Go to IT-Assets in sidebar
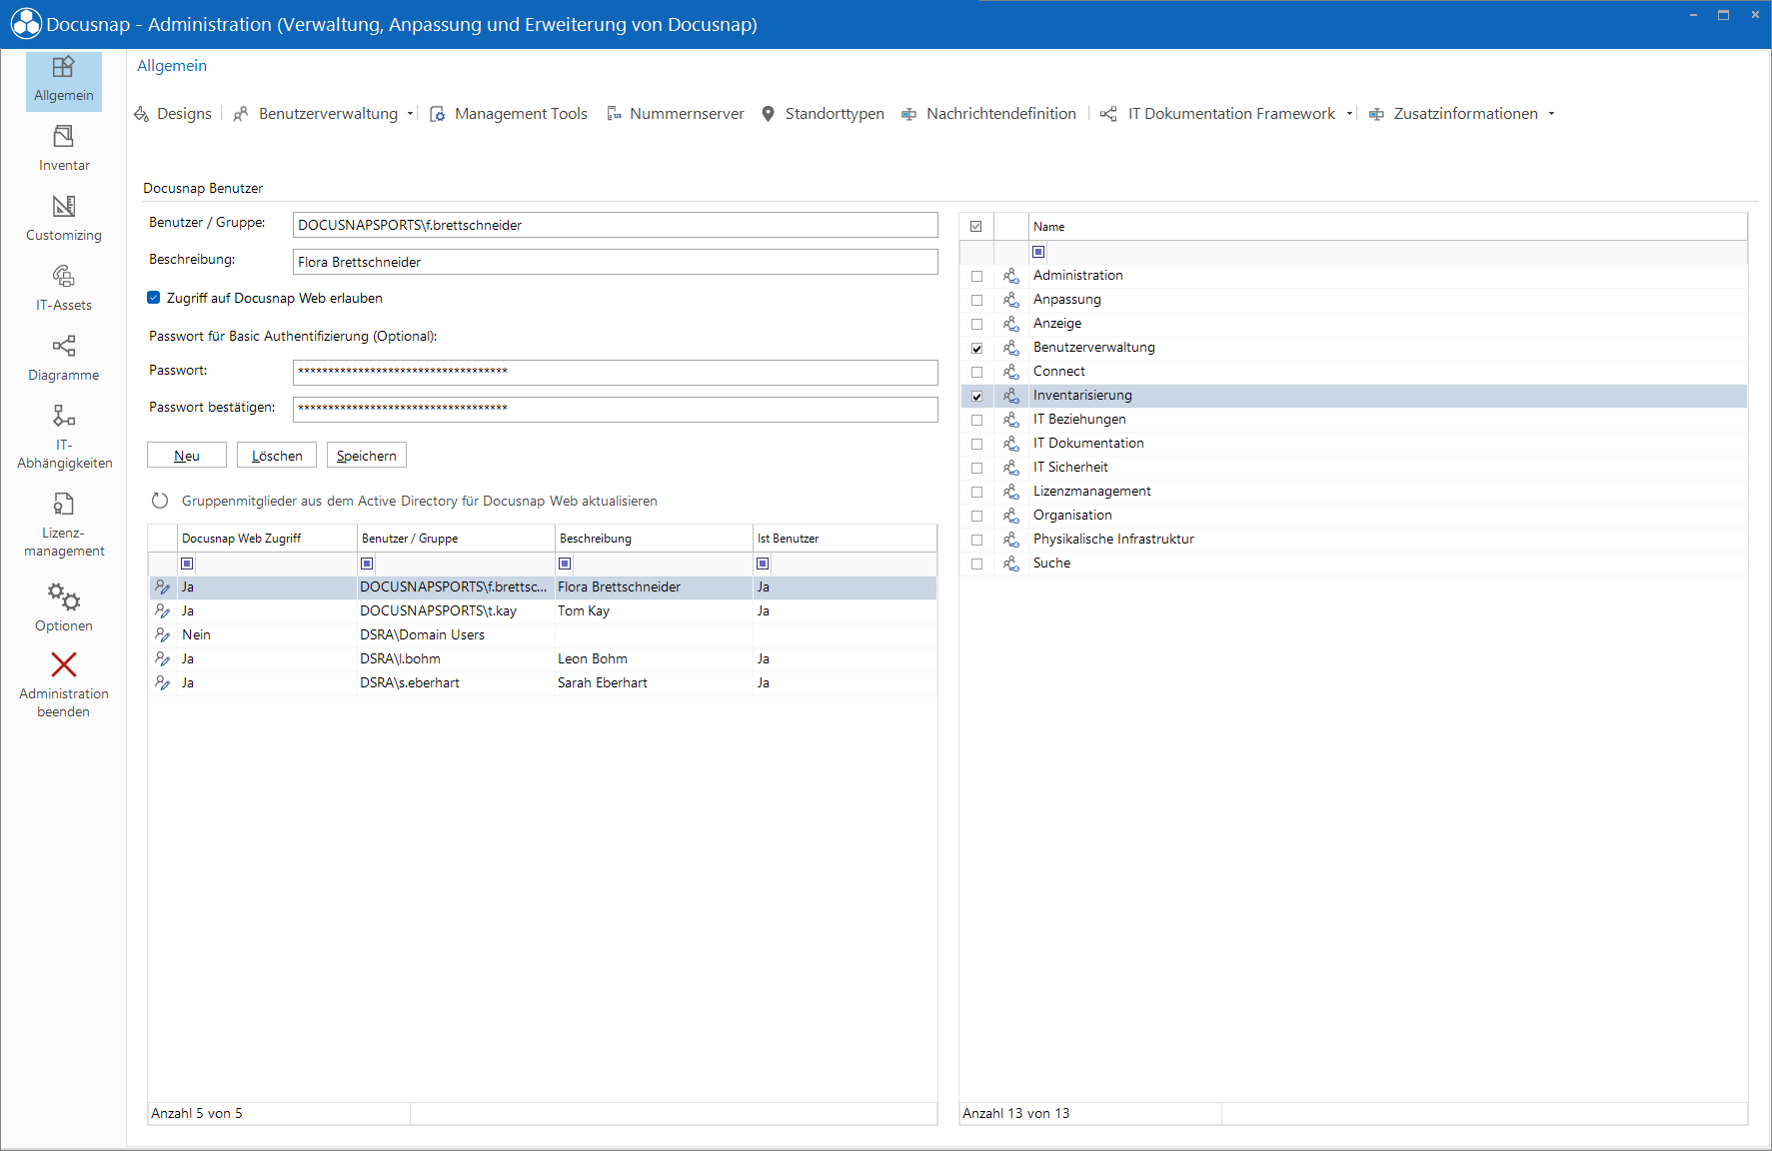 [x=64, y=288]
